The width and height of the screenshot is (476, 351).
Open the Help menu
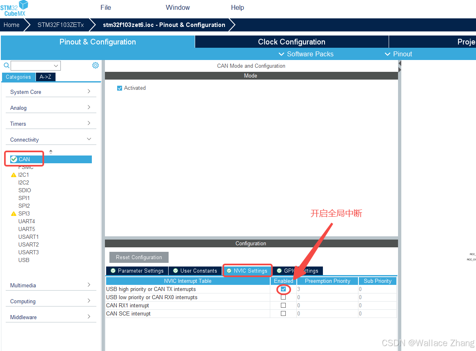click(x=238, y=8)
